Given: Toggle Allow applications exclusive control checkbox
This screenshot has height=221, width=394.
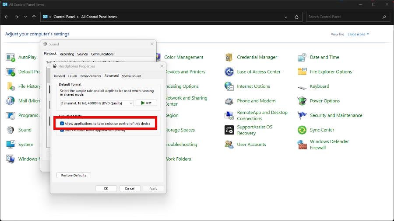Looking at the screenshot, I should tap(62, 124).
